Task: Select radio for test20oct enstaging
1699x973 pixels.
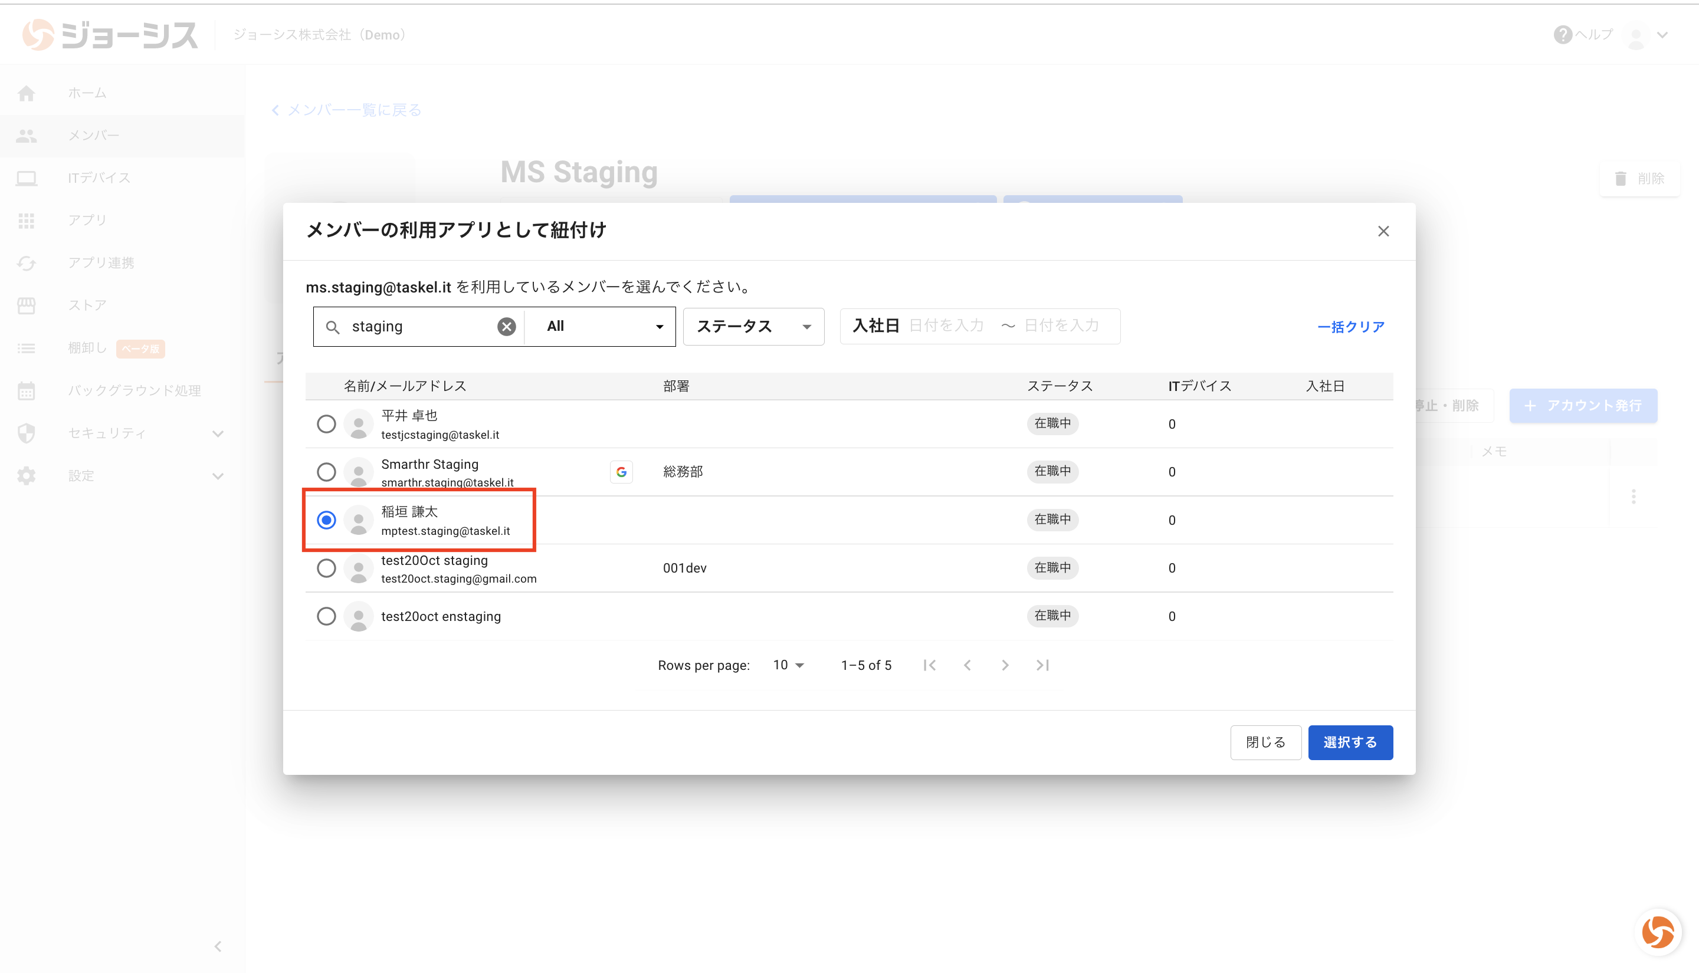Action: point(326,616)
